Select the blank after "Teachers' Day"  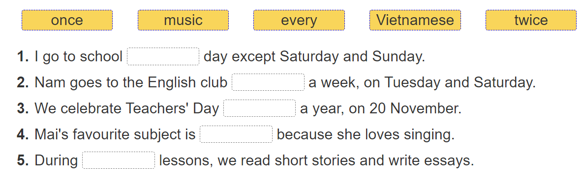259,108
